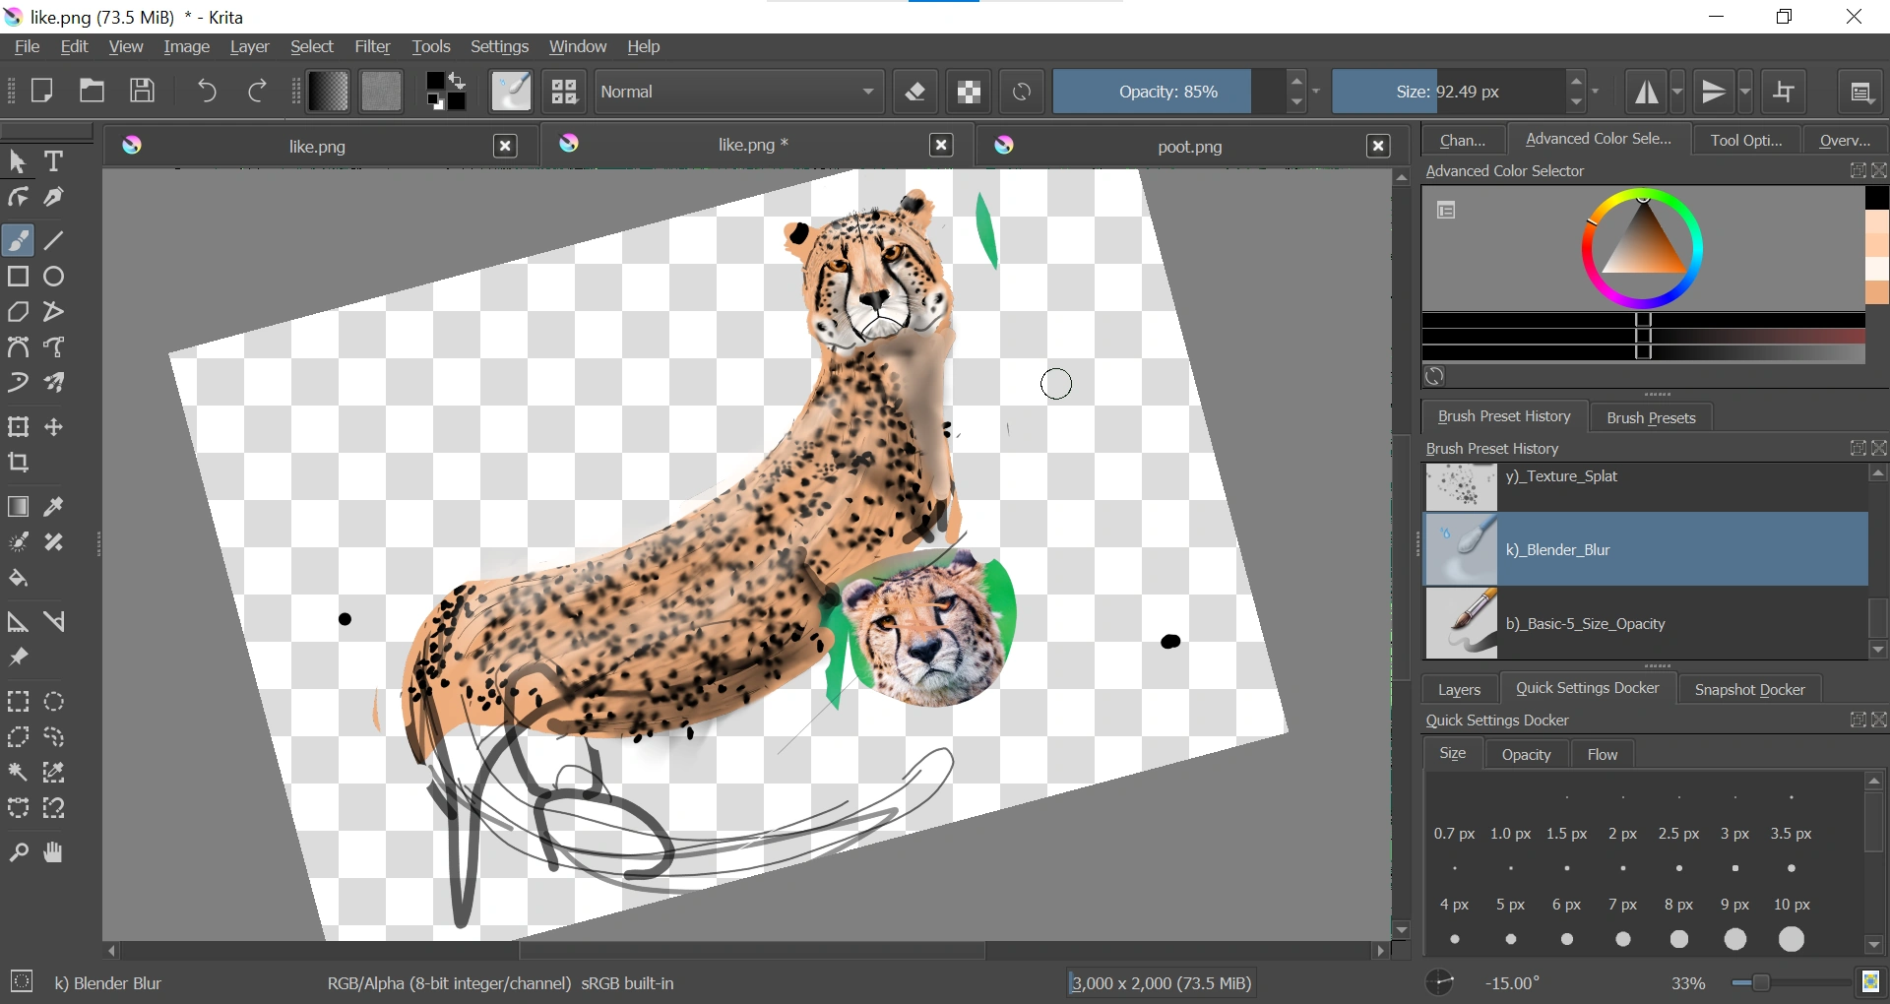The height and width of the screenshot is (1004, 1890).
Task: Switch to the Brush Presets tab
Action: tap(1651, 417)
